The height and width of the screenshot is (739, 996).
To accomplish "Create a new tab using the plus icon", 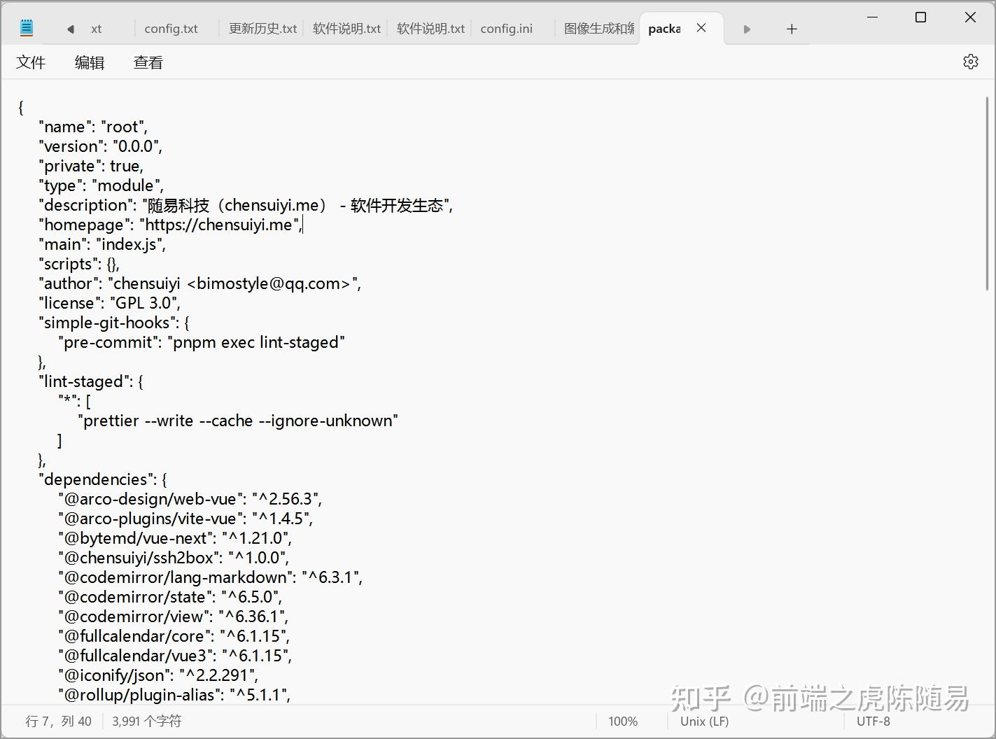I will [792, 29].
